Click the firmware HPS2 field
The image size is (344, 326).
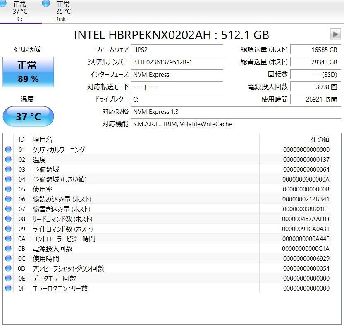click(177, 50)
